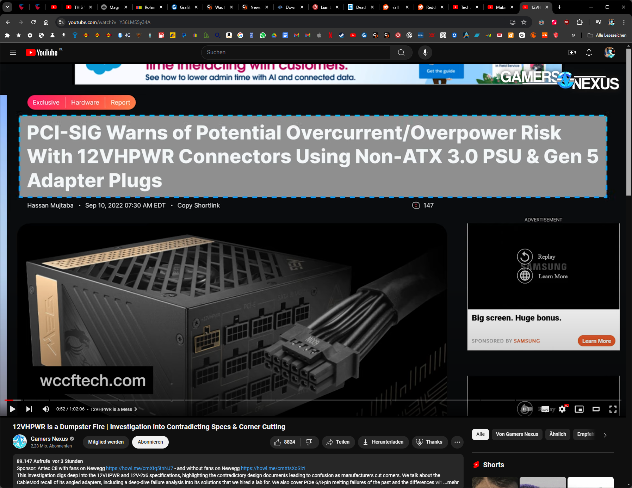Image resolution: width=632 pixels, height=488 pixels.
Task: Click the Thanks button
Action: click(x=429, y=442)
